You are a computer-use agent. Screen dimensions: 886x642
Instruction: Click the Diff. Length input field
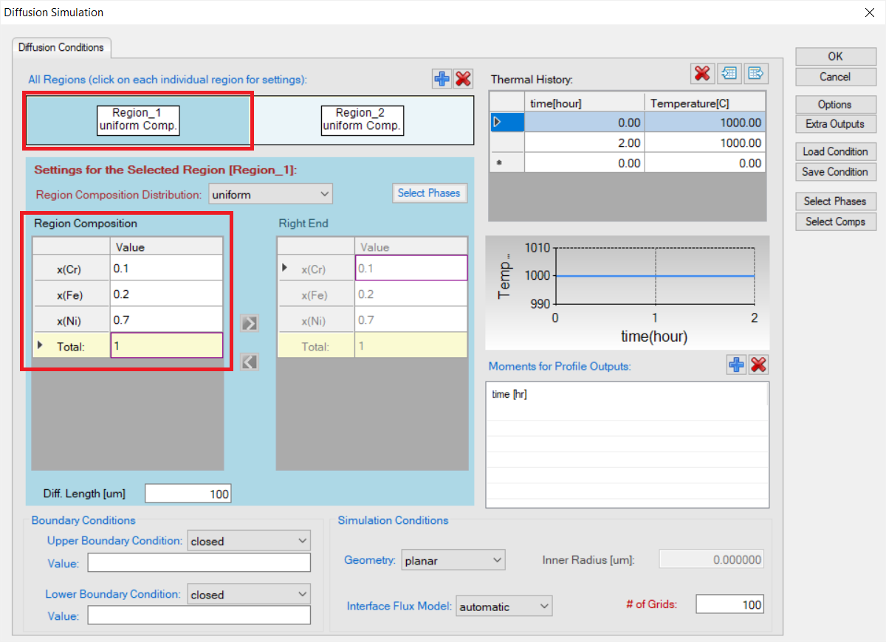188,494
